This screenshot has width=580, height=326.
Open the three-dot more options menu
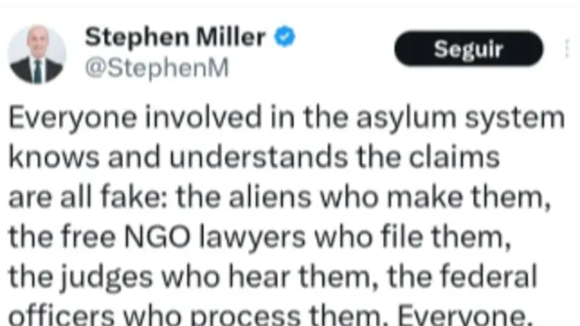[x=567, y=49]
